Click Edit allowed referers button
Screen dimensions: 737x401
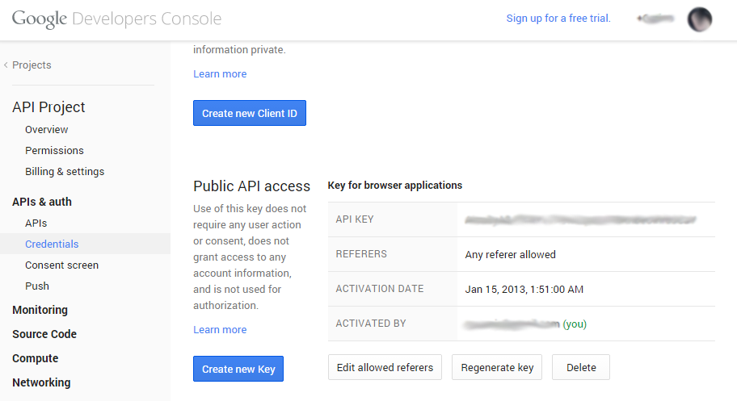click(x=385, y=368)
